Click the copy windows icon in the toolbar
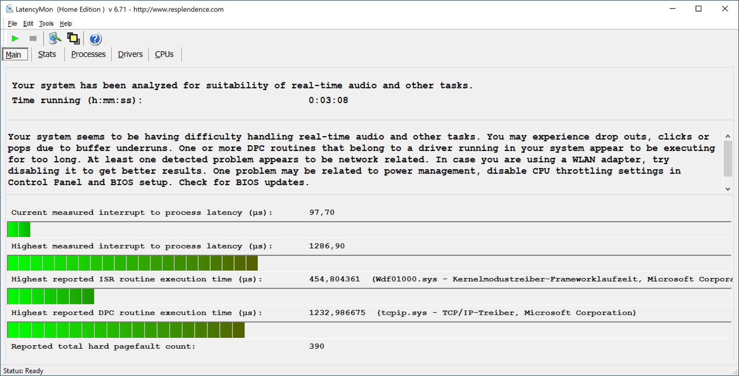Screen dimensions: 739x376 click(73, 38)
